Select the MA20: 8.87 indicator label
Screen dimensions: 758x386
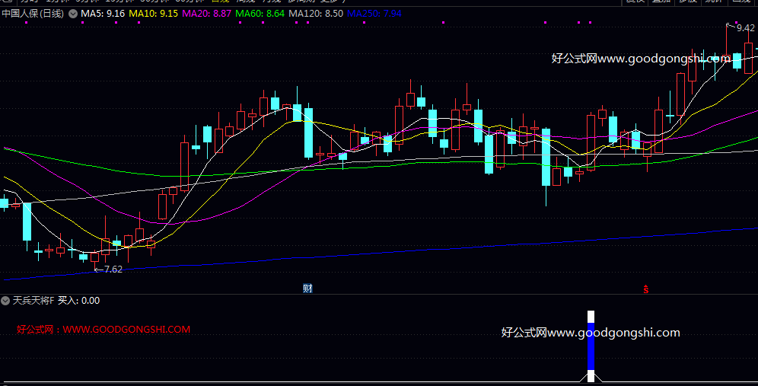(x=206, y=14)
